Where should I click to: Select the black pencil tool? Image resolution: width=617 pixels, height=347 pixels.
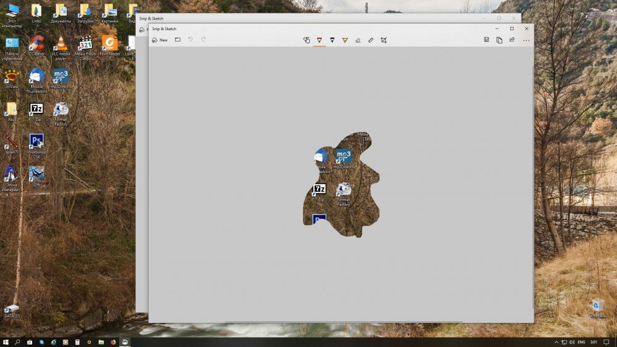tap(332, 40)
